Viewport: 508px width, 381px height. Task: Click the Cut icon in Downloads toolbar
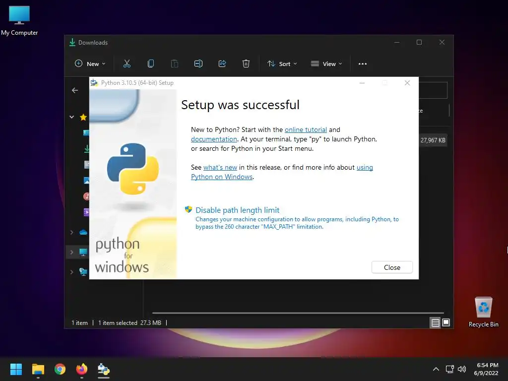tap(127, 63)
